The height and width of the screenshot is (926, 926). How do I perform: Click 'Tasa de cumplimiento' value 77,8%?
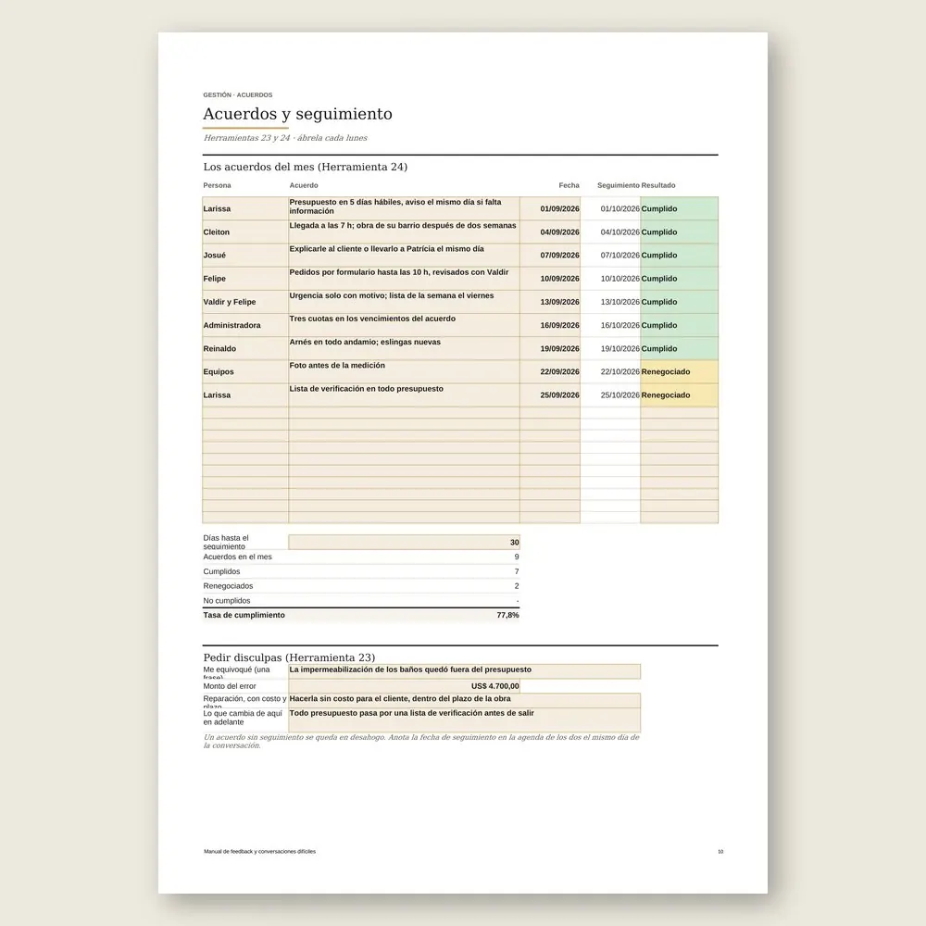pyautogui.click(x=507, y=615)
